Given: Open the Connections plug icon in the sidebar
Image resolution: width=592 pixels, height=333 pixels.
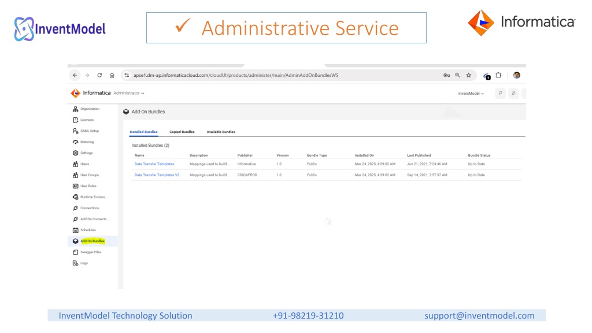Looking at the screenshot, I should 76,208.
